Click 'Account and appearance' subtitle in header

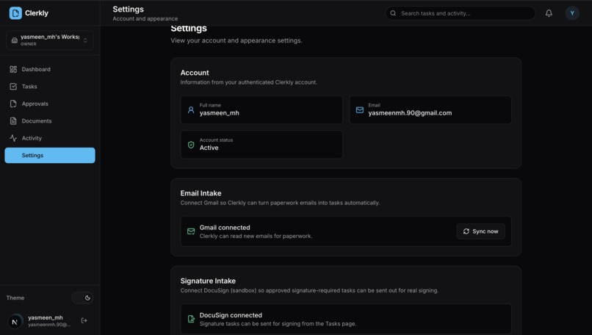pyautogui.click(x=145, y=18)
